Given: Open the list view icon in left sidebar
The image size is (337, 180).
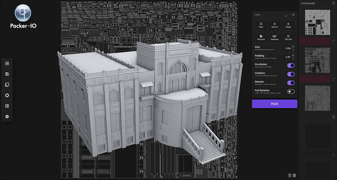Looking at the screenshot, I should [7, 106].
